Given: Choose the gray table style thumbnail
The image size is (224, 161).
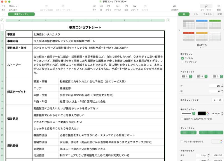Looking at the screenshot, I should click(189, 24).
